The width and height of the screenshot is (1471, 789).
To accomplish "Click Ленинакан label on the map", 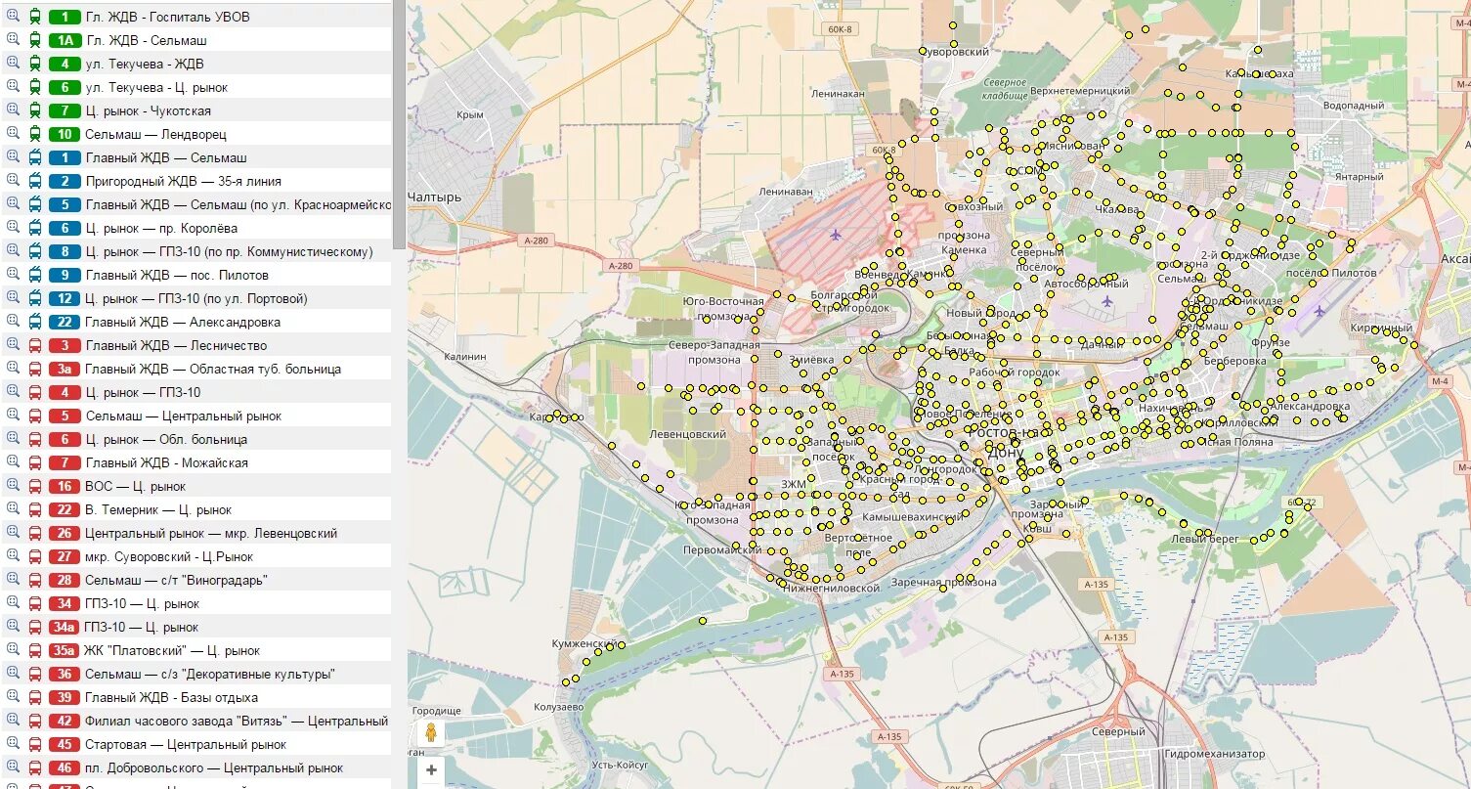I will (x=837, y=94).
